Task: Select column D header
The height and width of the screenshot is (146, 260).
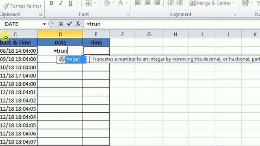Action: (x=61, y=34)
